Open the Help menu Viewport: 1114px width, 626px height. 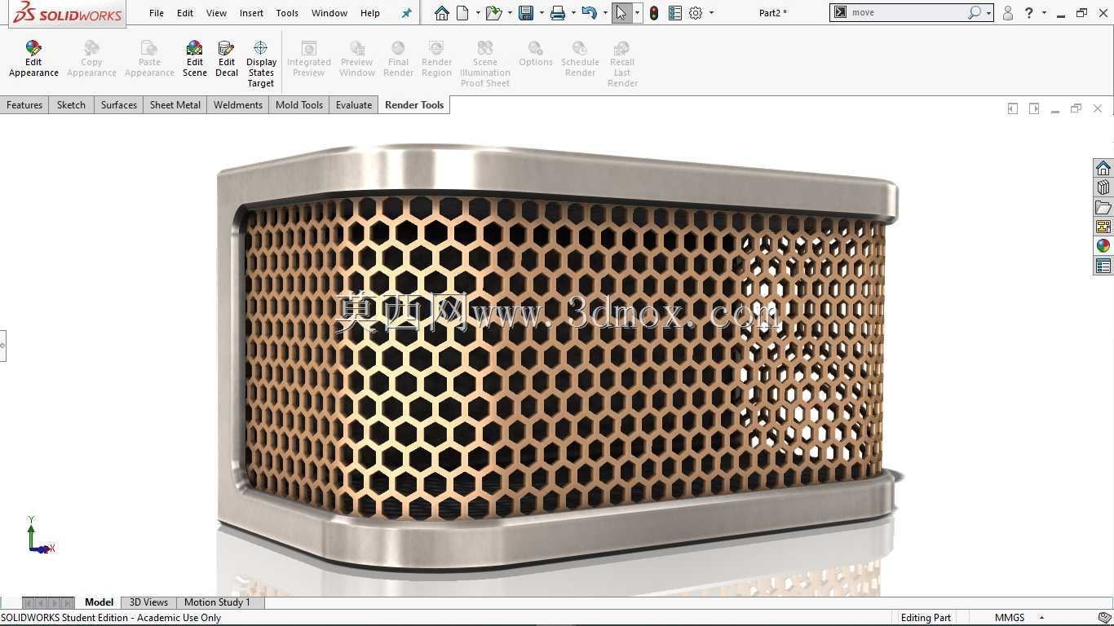(x=370, y=13)
